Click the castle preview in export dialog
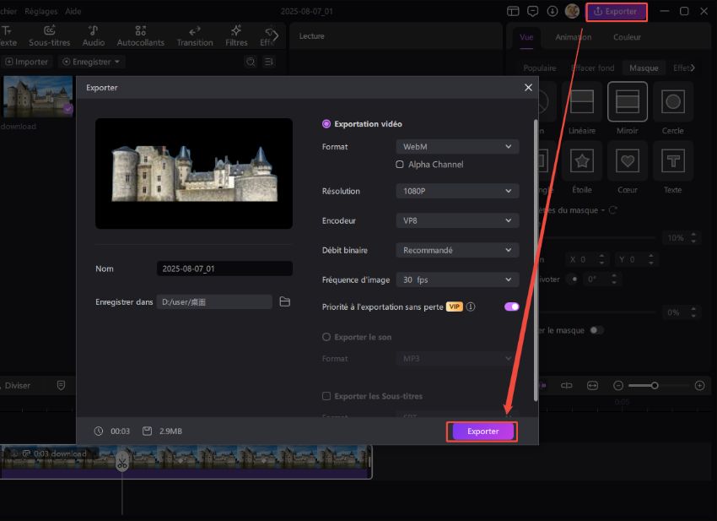Image resolution: width=717 pixels, height=521 pixels. pos(194,173)
